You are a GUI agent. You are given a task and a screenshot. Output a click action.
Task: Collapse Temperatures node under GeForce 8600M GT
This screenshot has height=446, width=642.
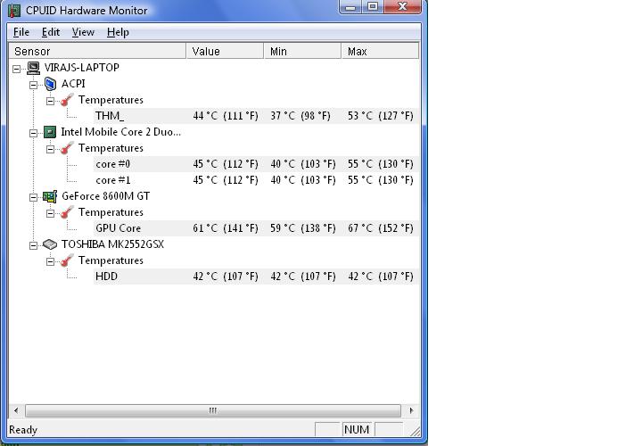pos(50,213)
